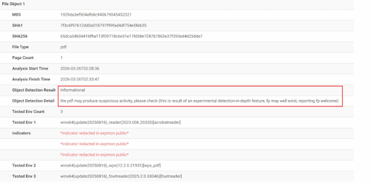
Task: Select the MD5 hash value
Action: 96,15
